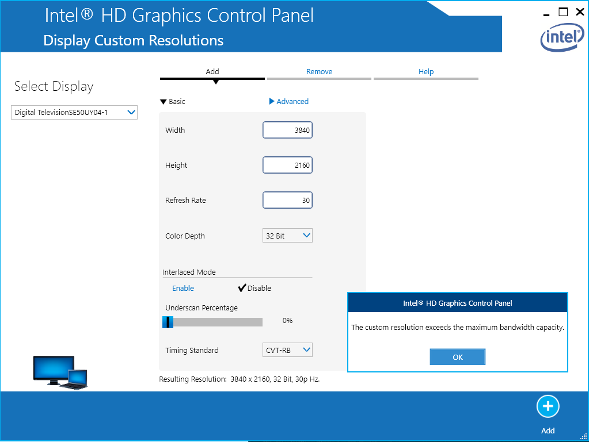Open the Color Depth dropdown

pos(287,236)
